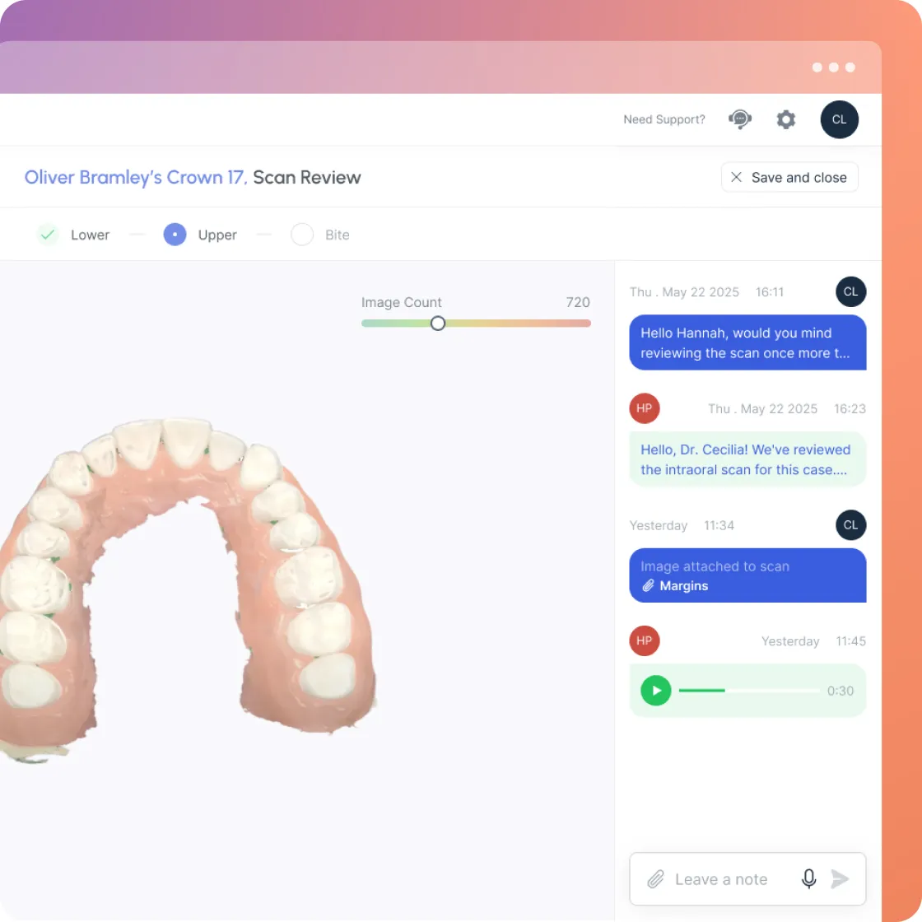The height and width of the screenshot is (922, 922).
Task: Switch to the Upper scan step
Action: [217, 235]
